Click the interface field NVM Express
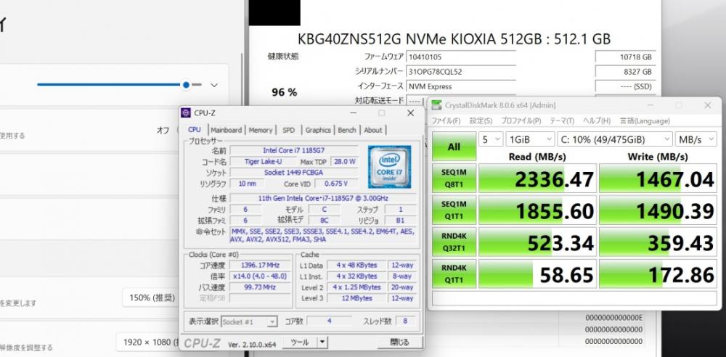The height and width of the screenshot is (357, 726). click(x=461, y=86)
